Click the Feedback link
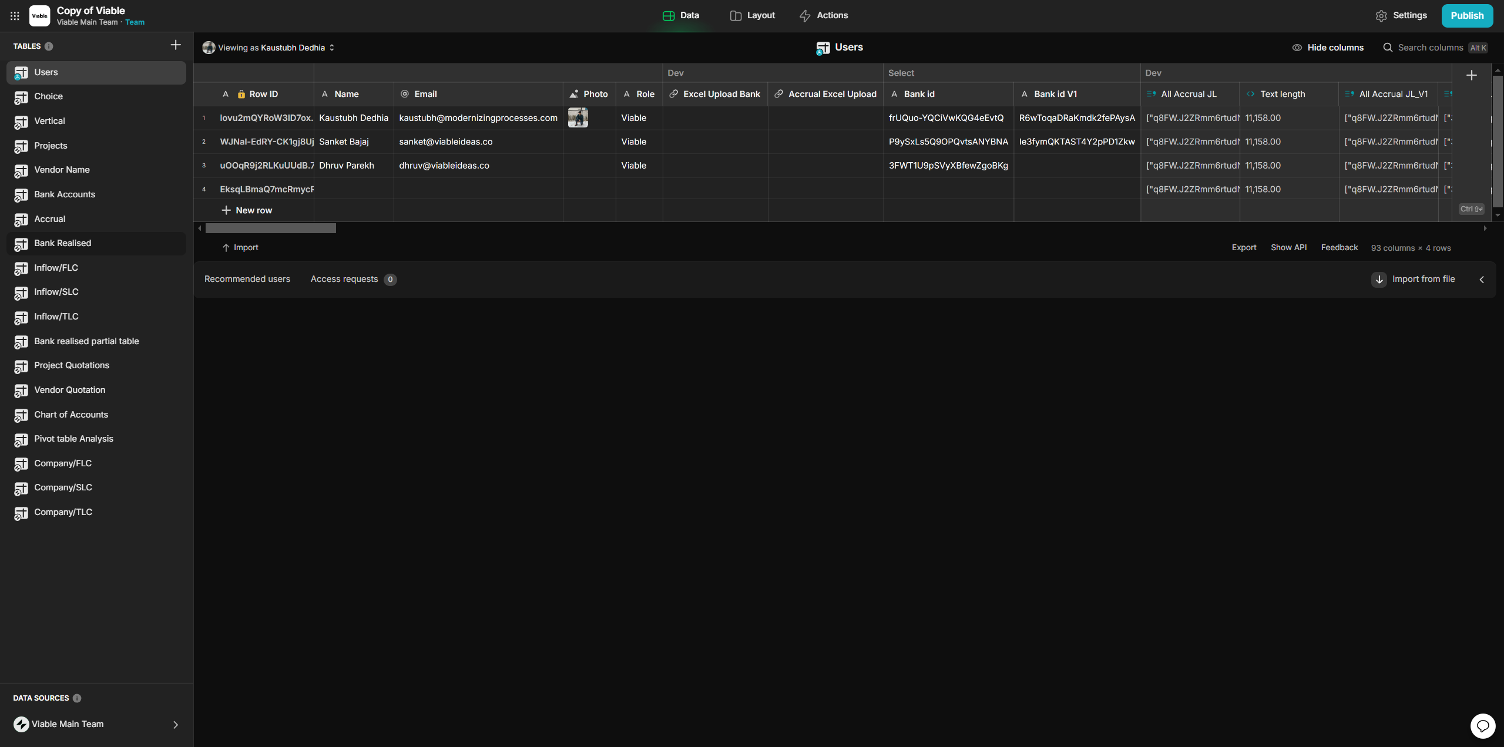 point(1339,248)
